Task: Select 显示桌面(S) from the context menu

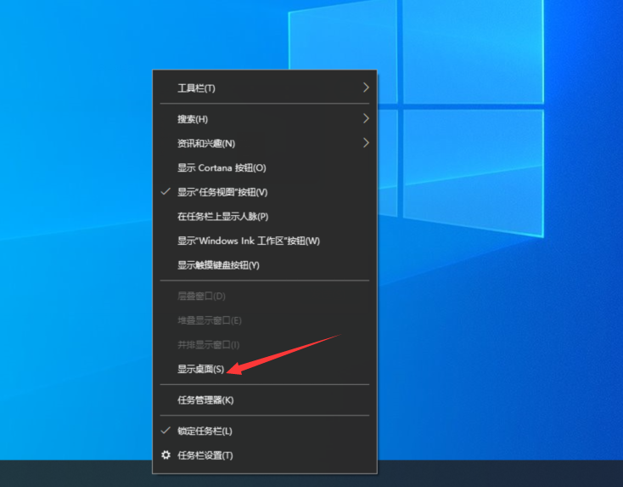Action: coord(200,369)
